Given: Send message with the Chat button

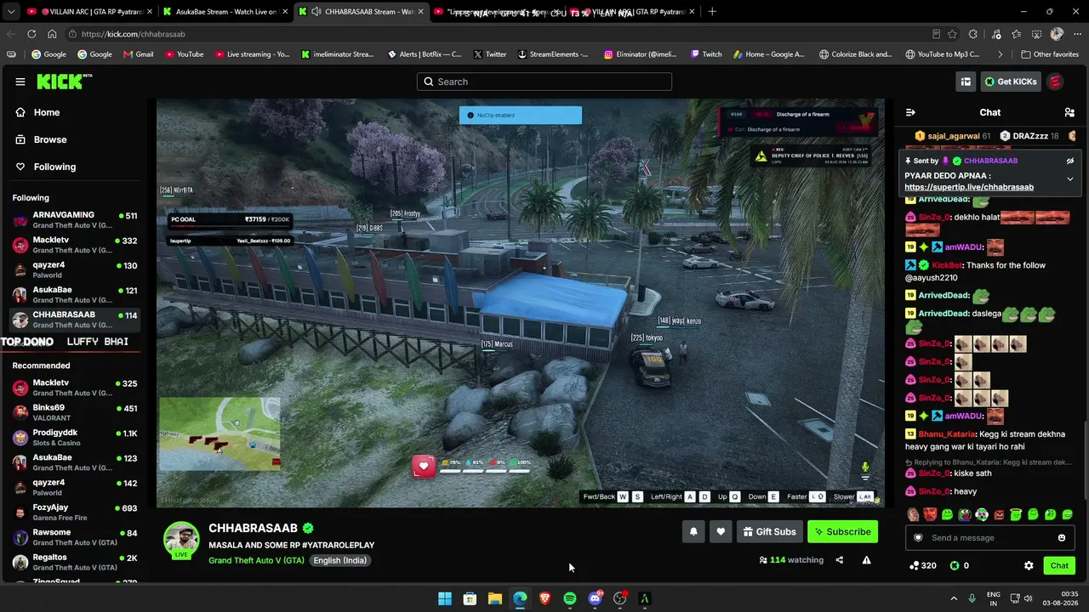Looking at the screenshot, I should 1059,565.
